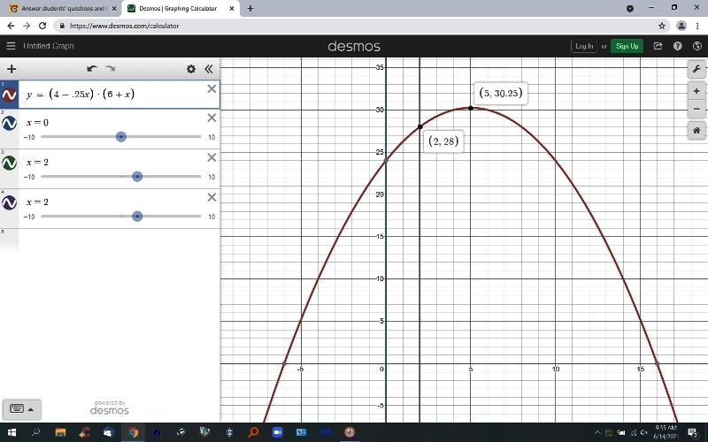Zoom in on the graph

coord(696,91)
